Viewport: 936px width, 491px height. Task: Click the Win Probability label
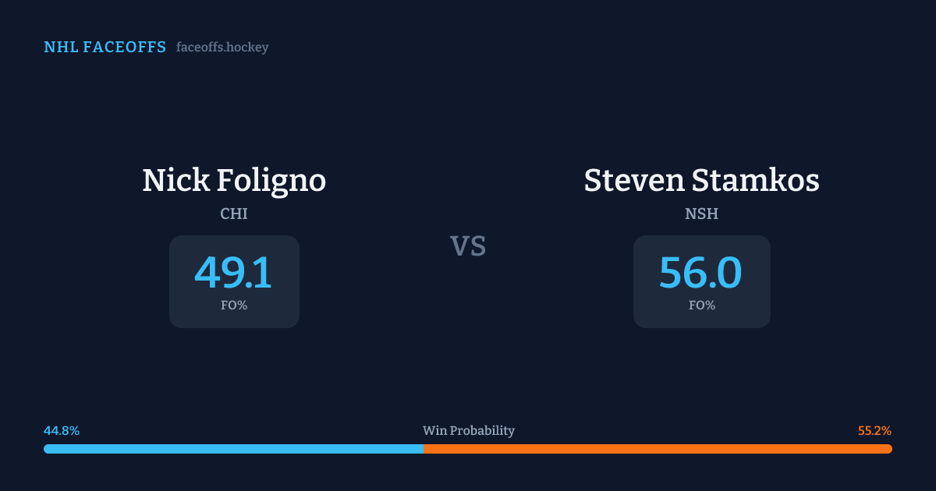tap(468, 431)
